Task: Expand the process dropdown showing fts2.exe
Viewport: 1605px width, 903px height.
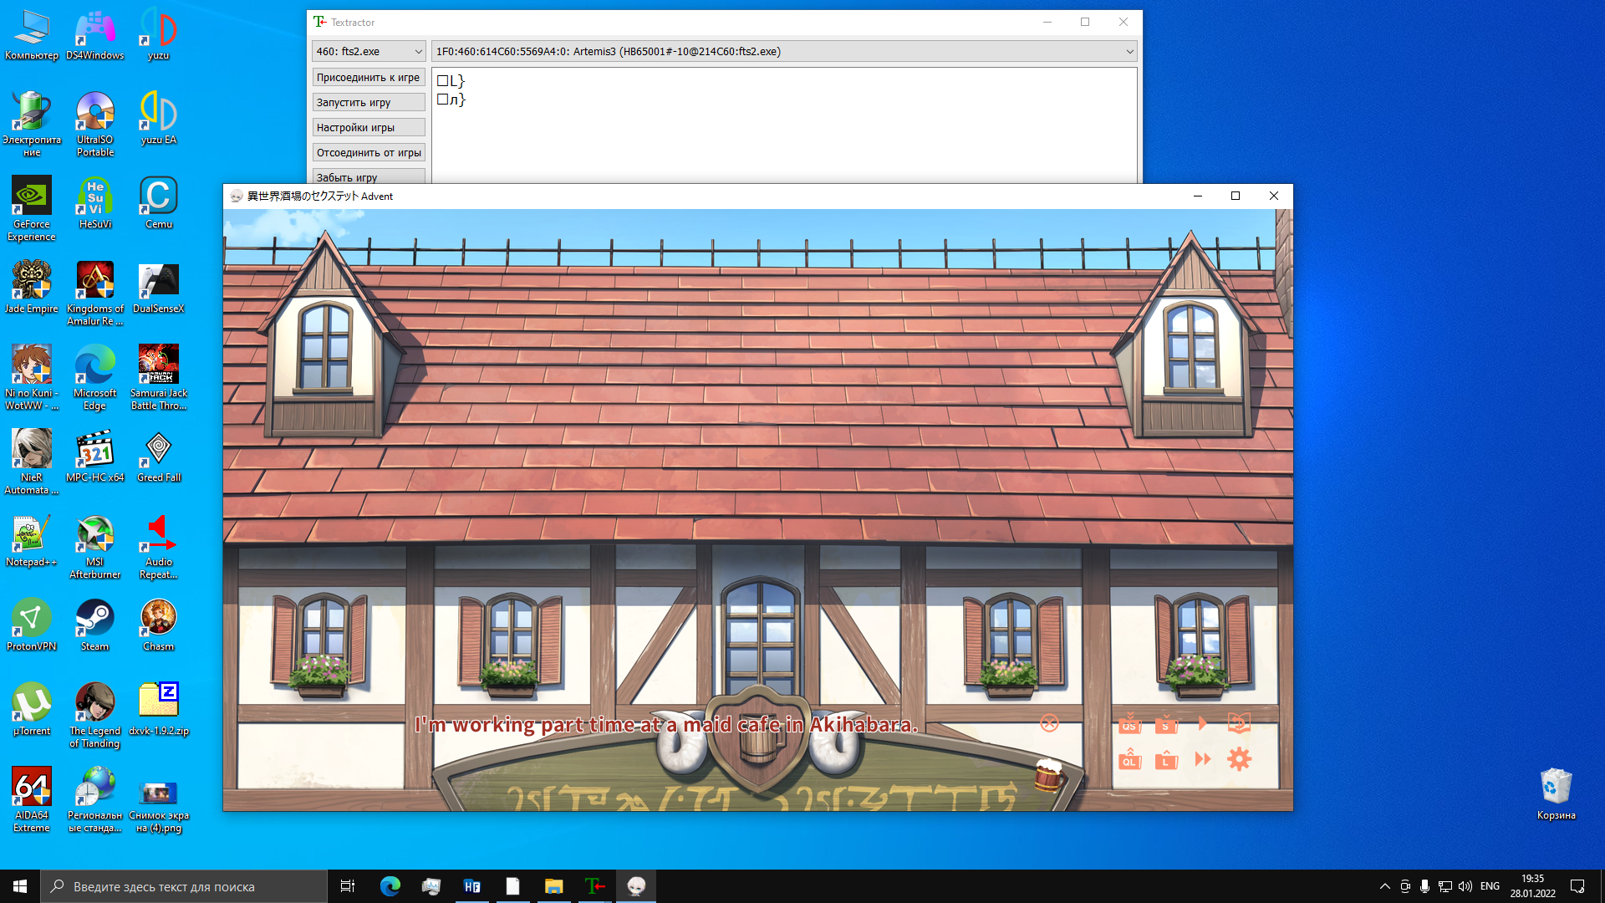Action: pyautogui.click(x=369, y=52)
